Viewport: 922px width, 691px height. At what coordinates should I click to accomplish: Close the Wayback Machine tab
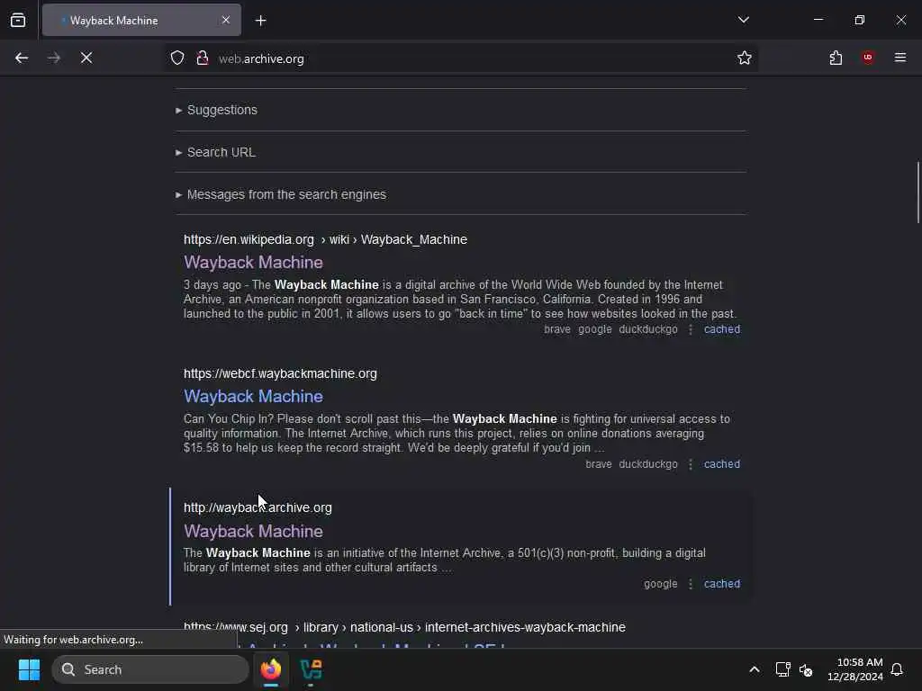(x=226, y=20)
